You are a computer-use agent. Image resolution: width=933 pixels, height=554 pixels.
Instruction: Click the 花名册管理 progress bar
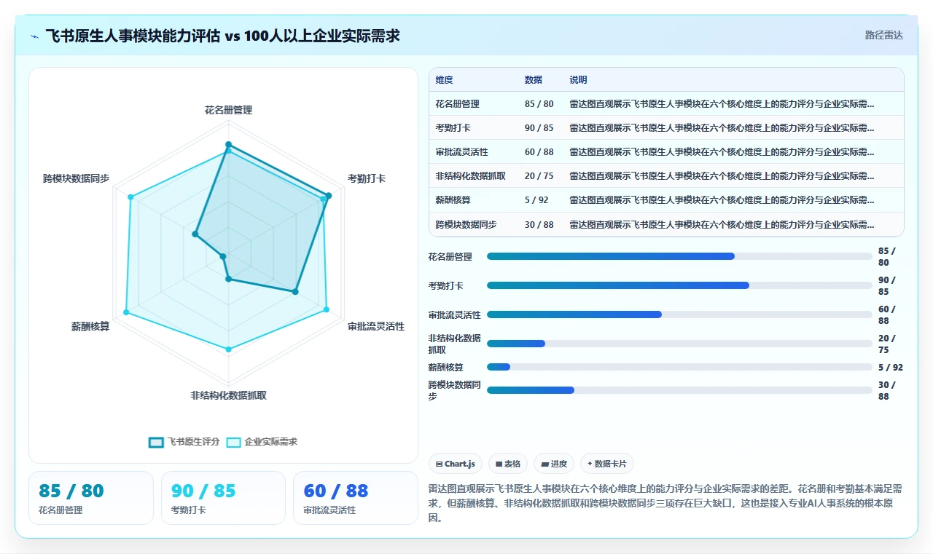tap(679, 256)
